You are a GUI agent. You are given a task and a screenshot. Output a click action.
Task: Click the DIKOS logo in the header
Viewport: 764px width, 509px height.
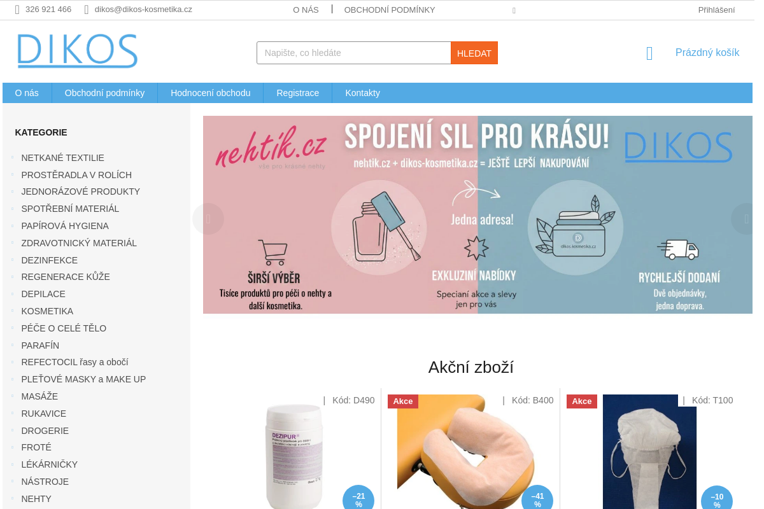[x=77, y=51]
